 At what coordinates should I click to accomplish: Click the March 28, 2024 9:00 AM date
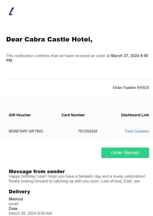pos(30,213)
